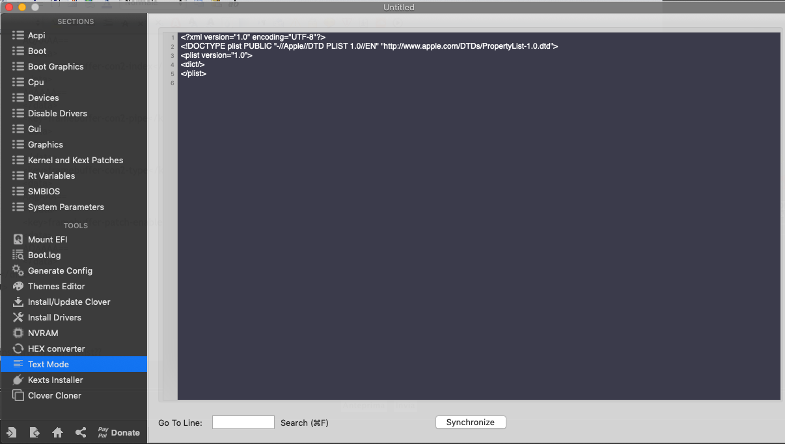Click the Search (⌘F) label

[x=305, y=423]
